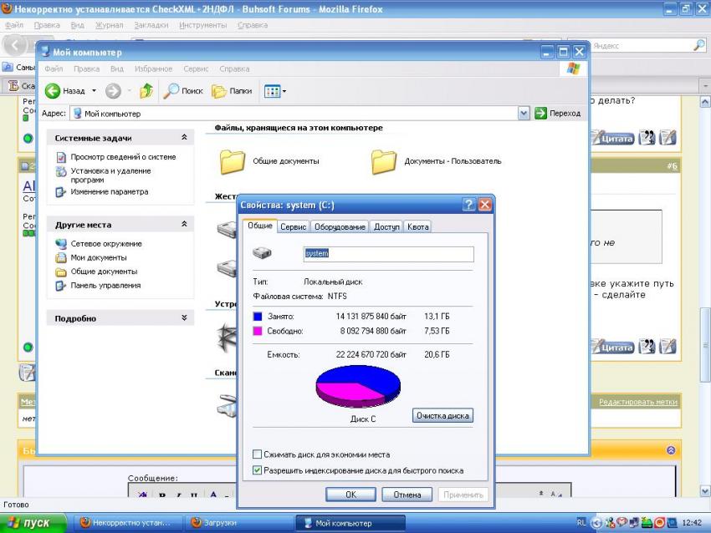Open the Shared Documents folder icon
The height and width of the screenshot is (533, 711).
pos(232,160)
